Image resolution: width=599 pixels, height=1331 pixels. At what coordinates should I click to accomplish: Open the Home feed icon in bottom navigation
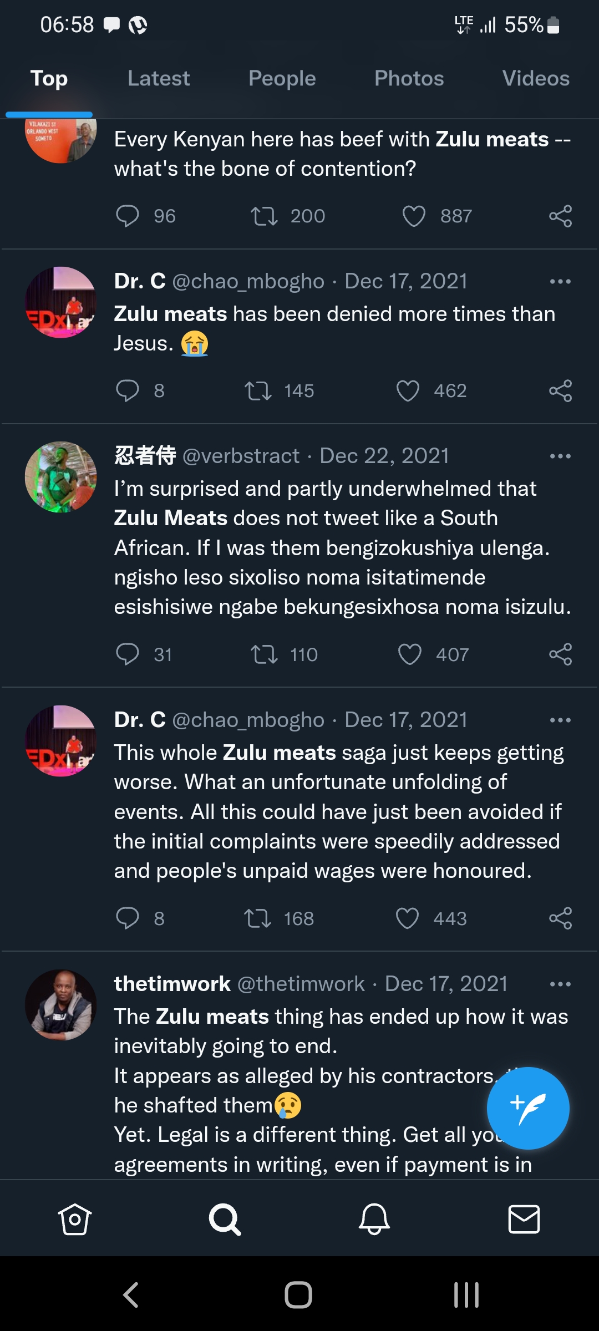(x=74, y=1219)
